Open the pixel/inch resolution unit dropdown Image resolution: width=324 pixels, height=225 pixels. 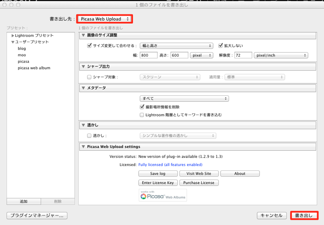coord(281,55)
